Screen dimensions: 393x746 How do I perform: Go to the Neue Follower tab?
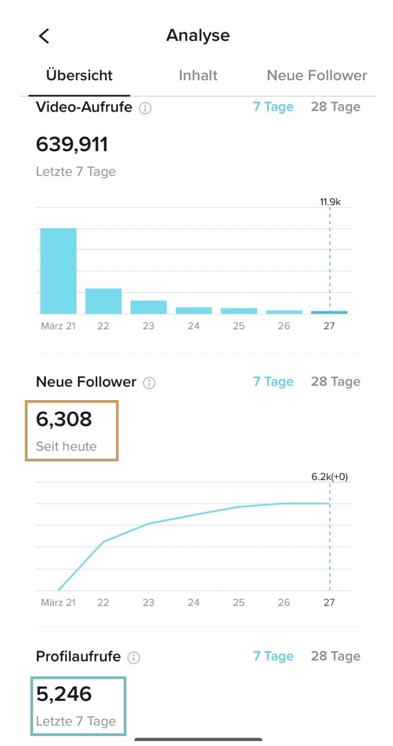(x=317, y=76)
